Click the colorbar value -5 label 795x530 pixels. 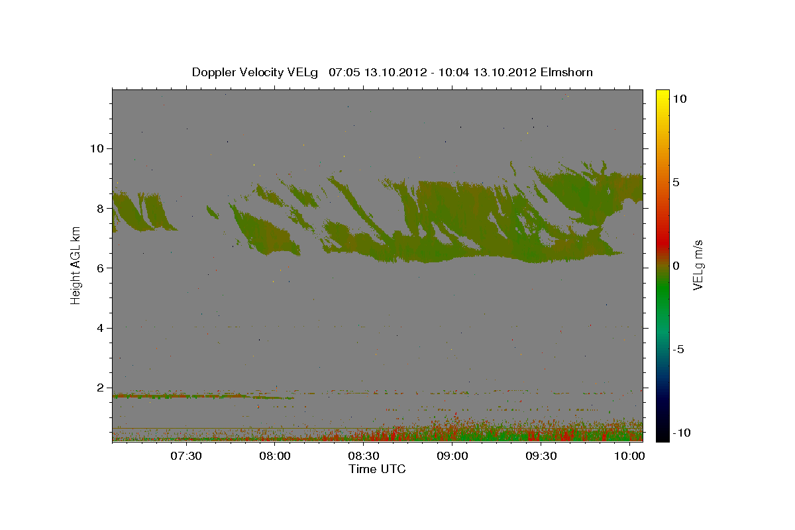pos(678,349)
